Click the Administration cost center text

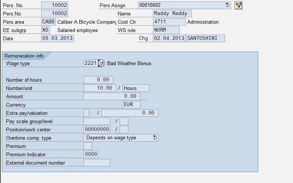(203, 22)
